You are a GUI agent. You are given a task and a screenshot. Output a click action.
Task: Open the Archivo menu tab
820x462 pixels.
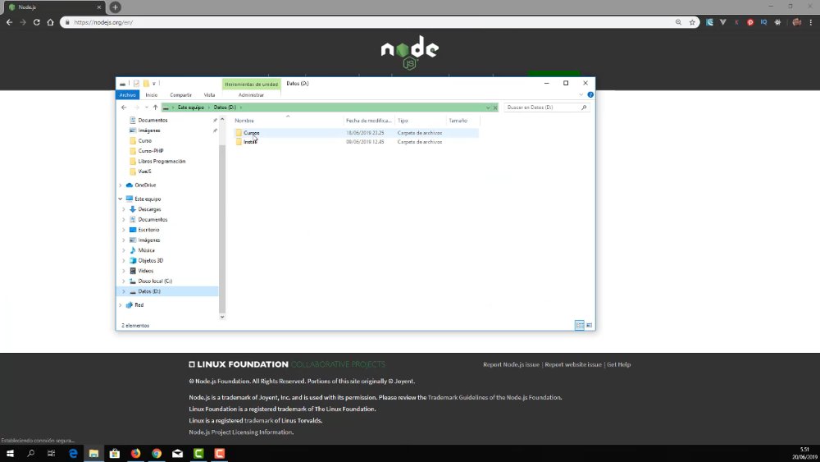coord(128,94)
